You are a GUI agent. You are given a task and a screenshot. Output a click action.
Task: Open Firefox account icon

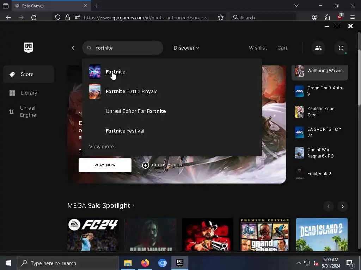click(314, 18)
